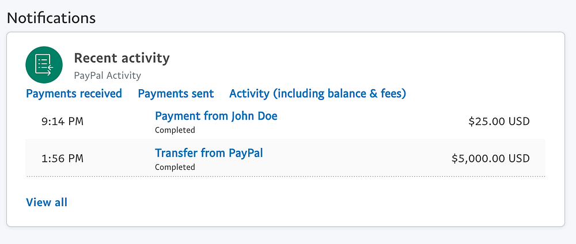Click the $5,000.00 USD amount
This screenshot has width=576, height=244.
coord(490,158)
